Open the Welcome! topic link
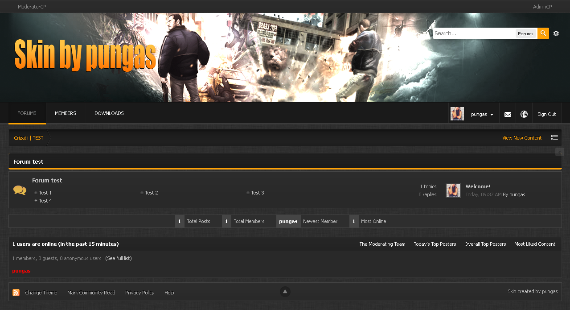The height and width of the screenshot is (310, 570). tap(478, 186)
